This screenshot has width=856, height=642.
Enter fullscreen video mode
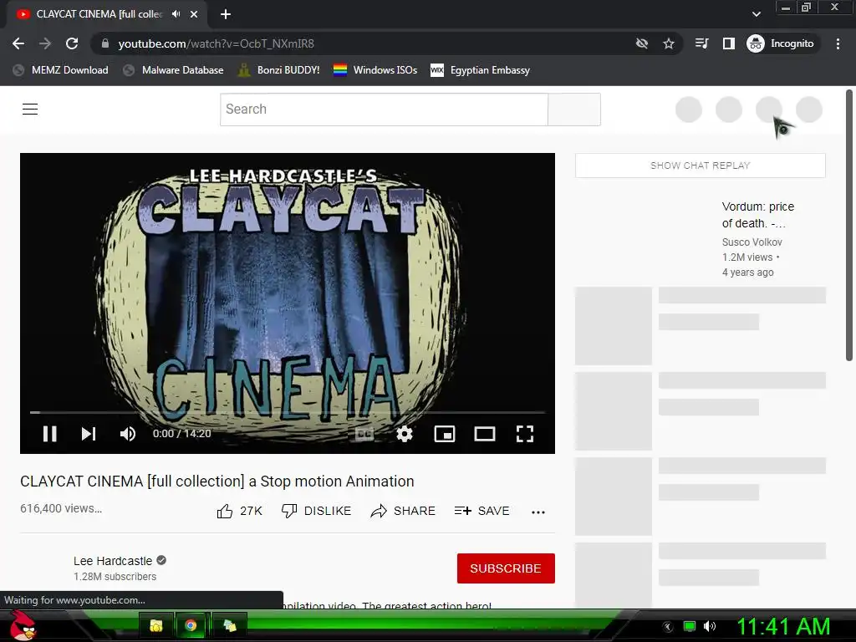click(525, 434)
